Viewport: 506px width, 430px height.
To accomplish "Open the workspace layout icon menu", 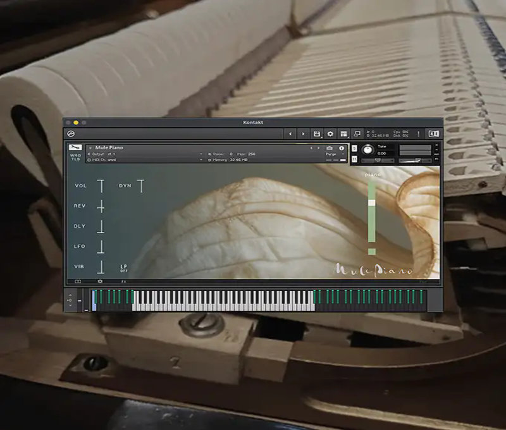I will (343, 134).
